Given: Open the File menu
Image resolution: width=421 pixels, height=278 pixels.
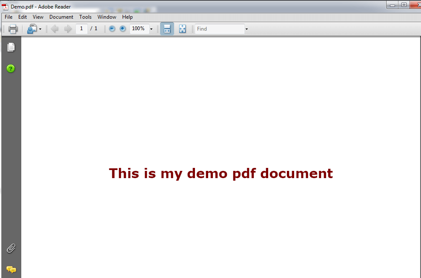Looking at the screenshot, I should (9, 17).
